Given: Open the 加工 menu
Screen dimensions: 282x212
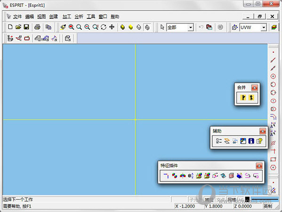Looking at the screenshot, I should pos(67,16).
